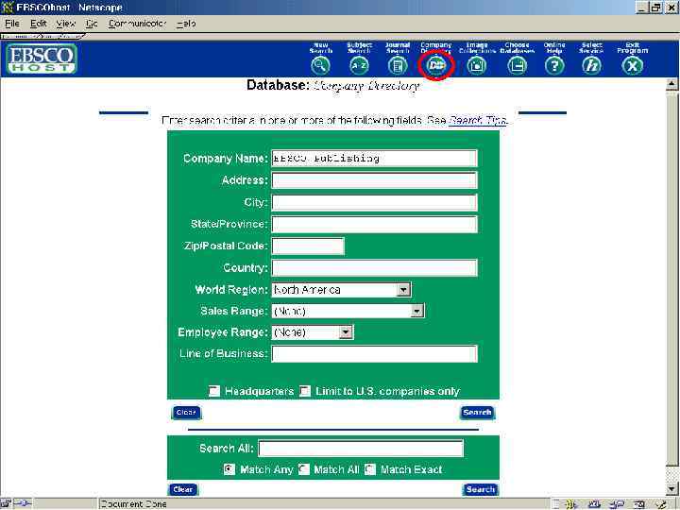Image resolution: width=680 pixels, height=510 pixels.
Task: Open the Go menu
Action: point(92,24)
